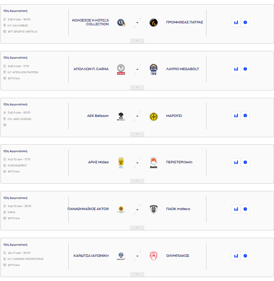Expand details of Kolossos vs Promitheas match card

click(x=137, y=41)
